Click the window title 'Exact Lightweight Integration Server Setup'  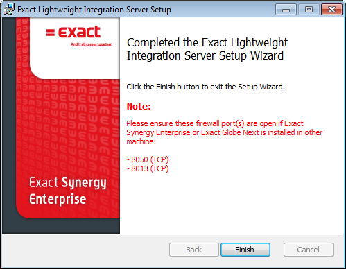point(94,10)
